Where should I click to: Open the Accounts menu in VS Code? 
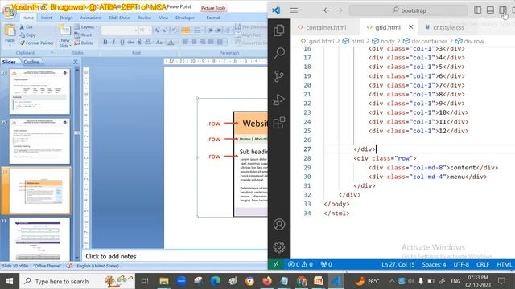point(279,225)
